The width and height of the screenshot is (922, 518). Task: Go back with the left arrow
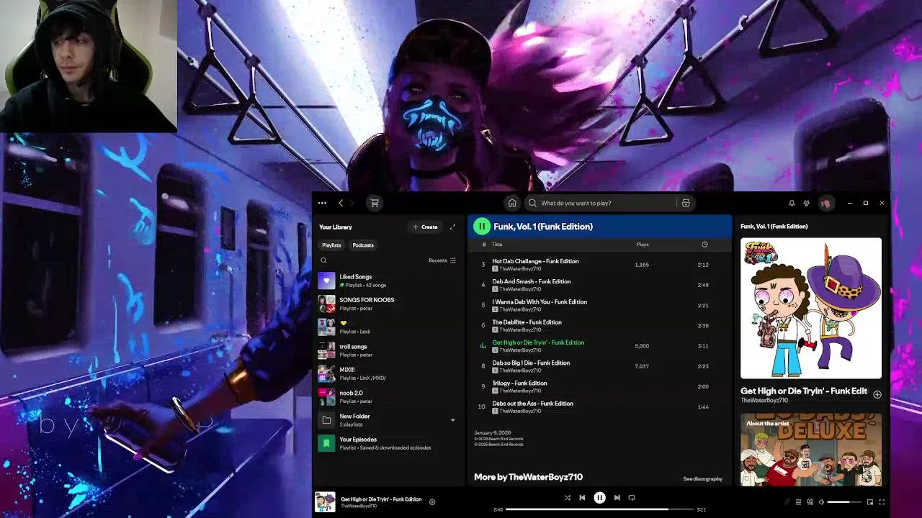[x=341, y=203]
